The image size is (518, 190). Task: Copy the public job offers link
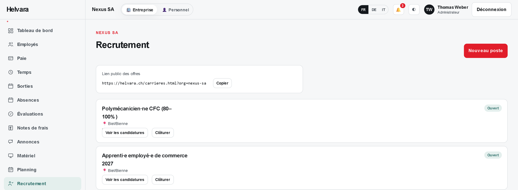222,83
